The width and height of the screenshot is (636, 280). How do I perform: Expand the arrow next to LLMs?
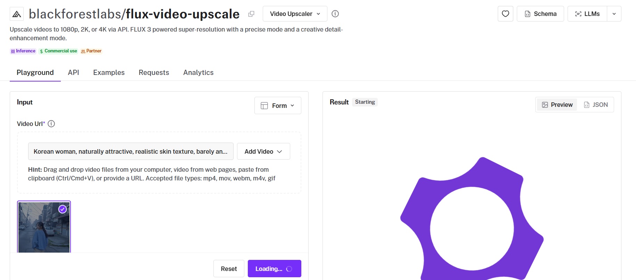614,14
